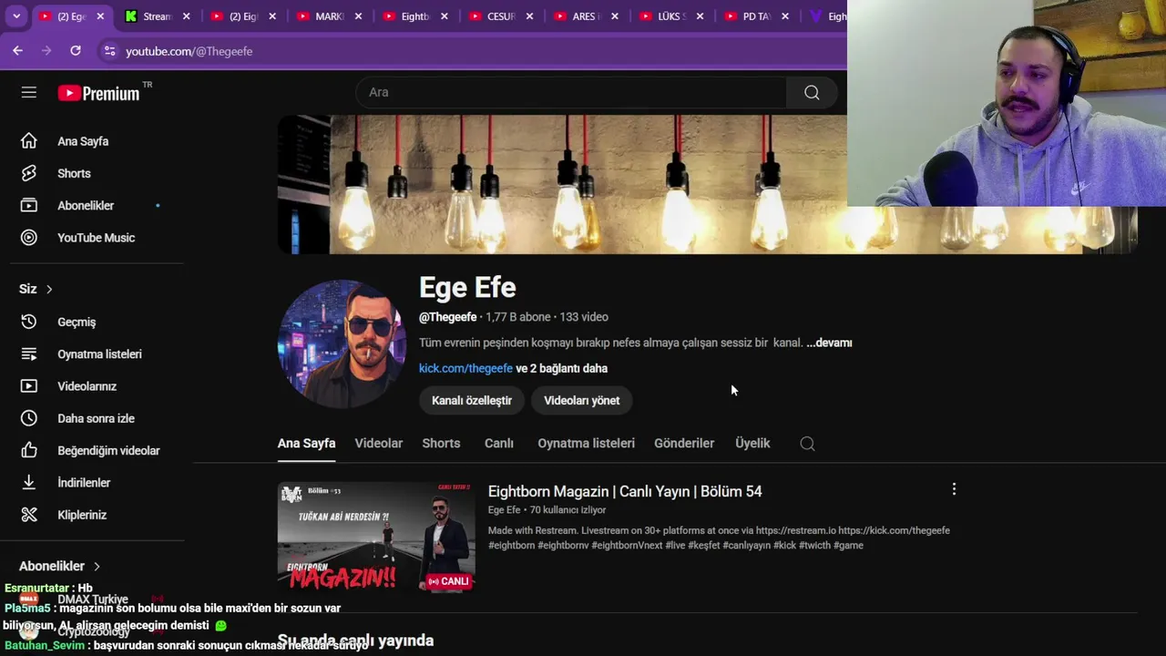Open Eightborn Magazin Canlı Yayın Bölüm 54 title

[x=625, y=491]
